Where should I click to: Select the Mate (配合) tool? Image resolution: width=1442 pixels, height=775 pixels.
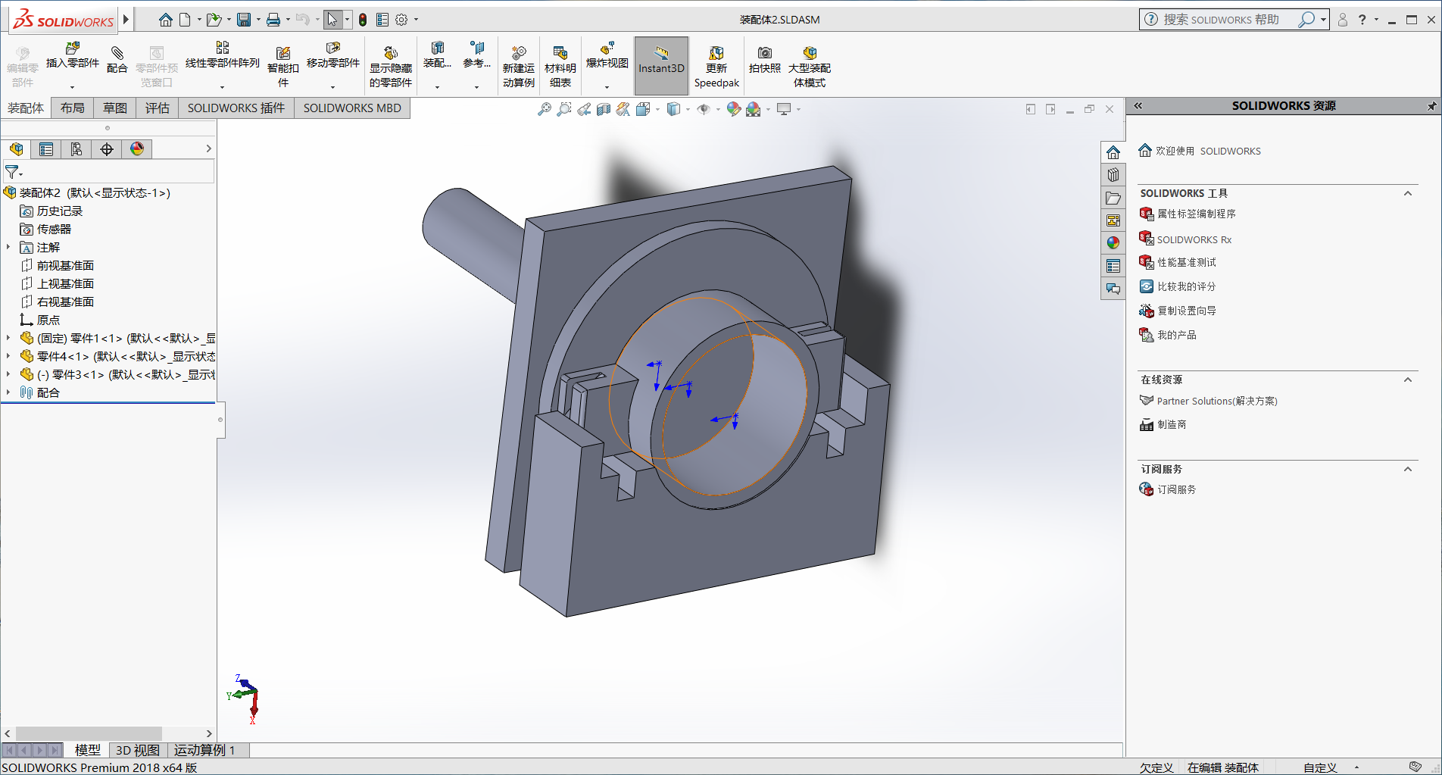117,53
